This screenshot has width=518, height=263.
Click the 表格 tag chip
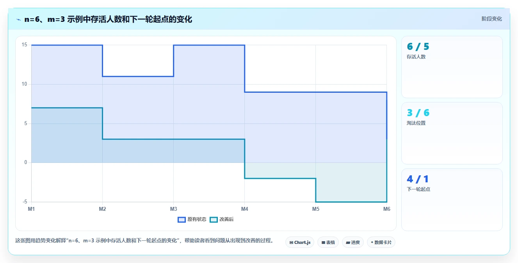(328, 242)
